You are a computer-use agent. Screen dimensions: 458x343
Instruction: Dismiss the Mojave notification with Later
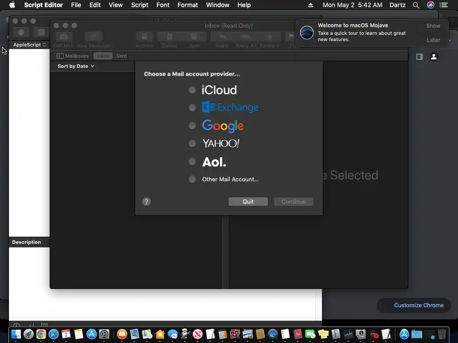click(x=433, y=40)
